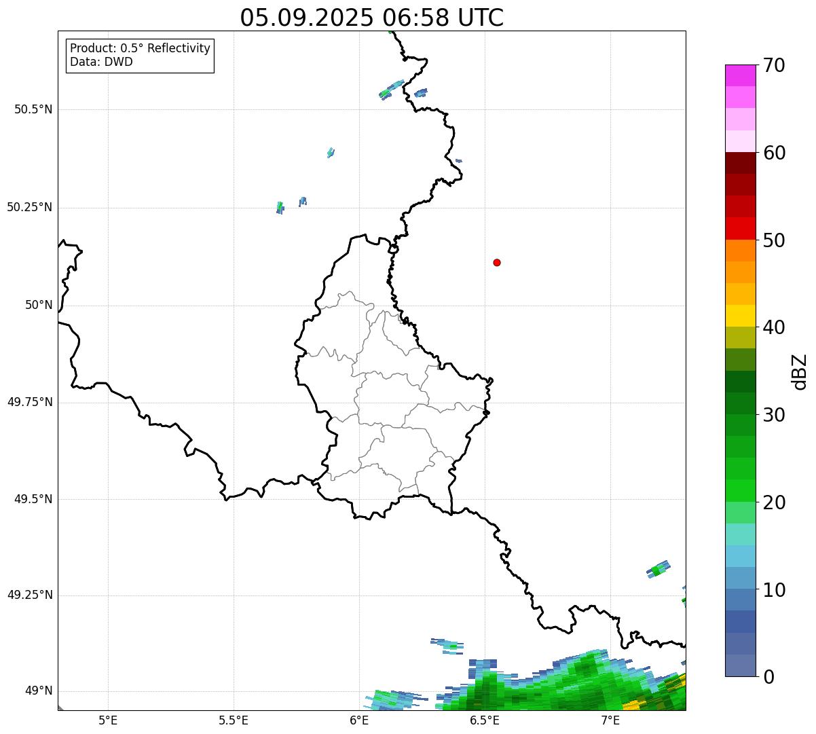Pick the bright green swatch just above 20
816x734 pixels.
[740, 491]
